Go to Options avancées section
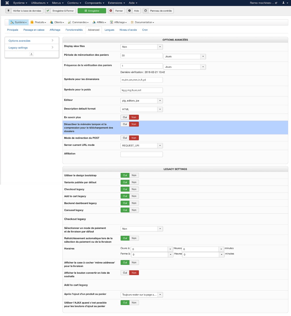 32,41
